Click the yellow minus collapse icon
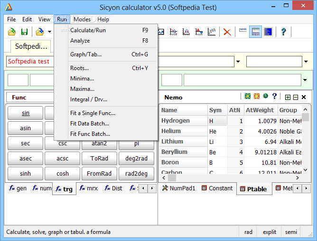This screenshot has width=317, height=241. [296, 98]
